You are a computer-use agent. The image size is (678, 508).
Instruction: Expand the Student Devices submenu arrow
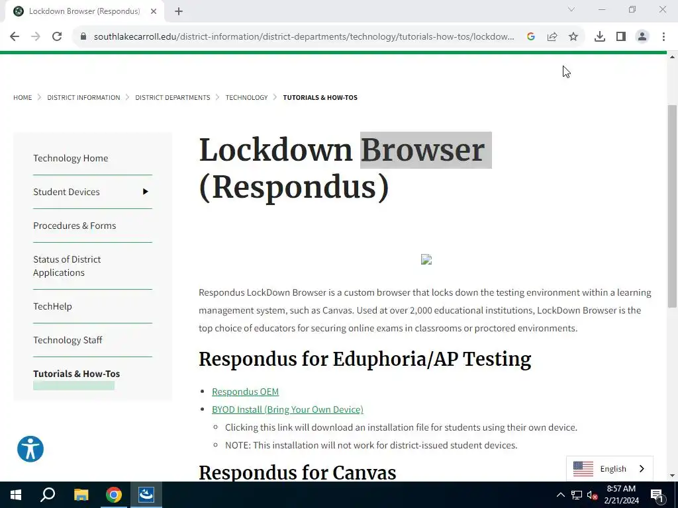[x=145, y=191]
